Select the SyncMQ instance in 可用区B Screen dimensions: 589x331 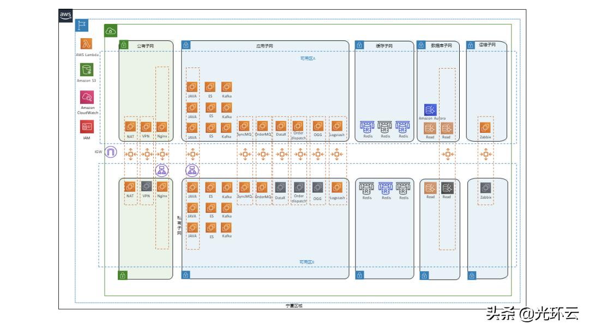244,187
